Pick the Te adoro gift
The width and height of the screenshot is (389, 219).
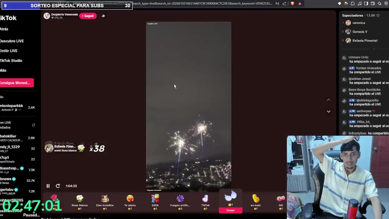pyautogui.click(x=130, y=202)
